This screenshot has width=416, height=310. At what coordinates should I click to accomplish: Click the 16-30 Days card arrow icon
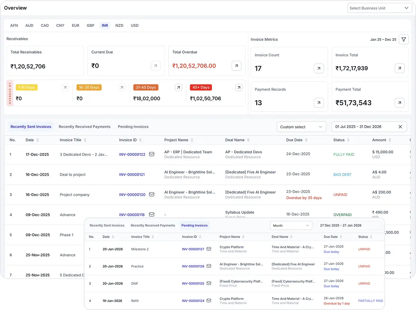[x=122, y=87]
